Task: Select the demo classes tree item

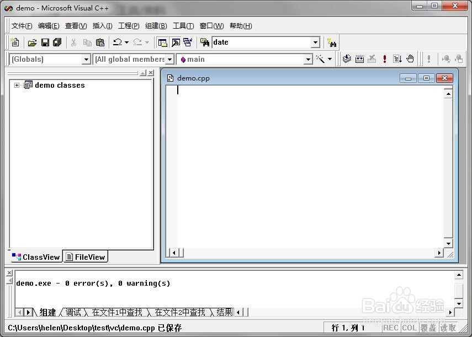Action: [60, 85]
